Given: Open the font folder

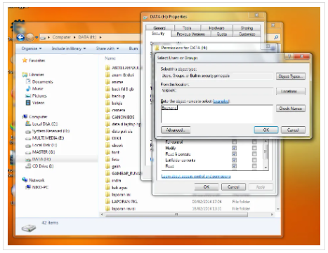Looking at the screenshot, I should point(112,152).
